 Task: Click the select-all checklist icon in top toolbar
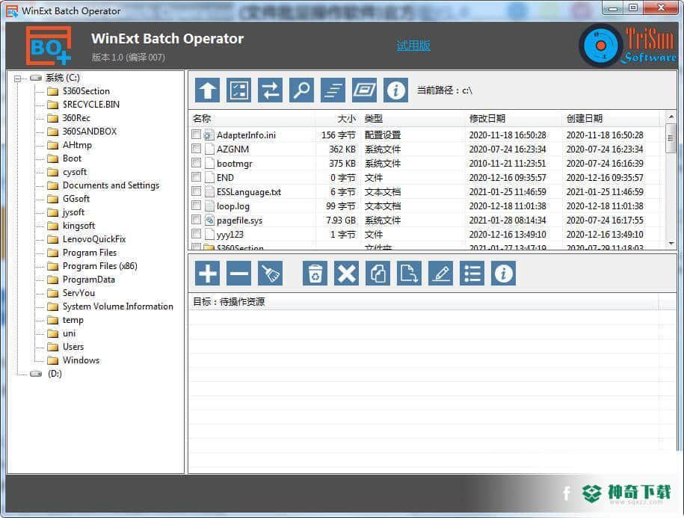click(x=238, y=90)
